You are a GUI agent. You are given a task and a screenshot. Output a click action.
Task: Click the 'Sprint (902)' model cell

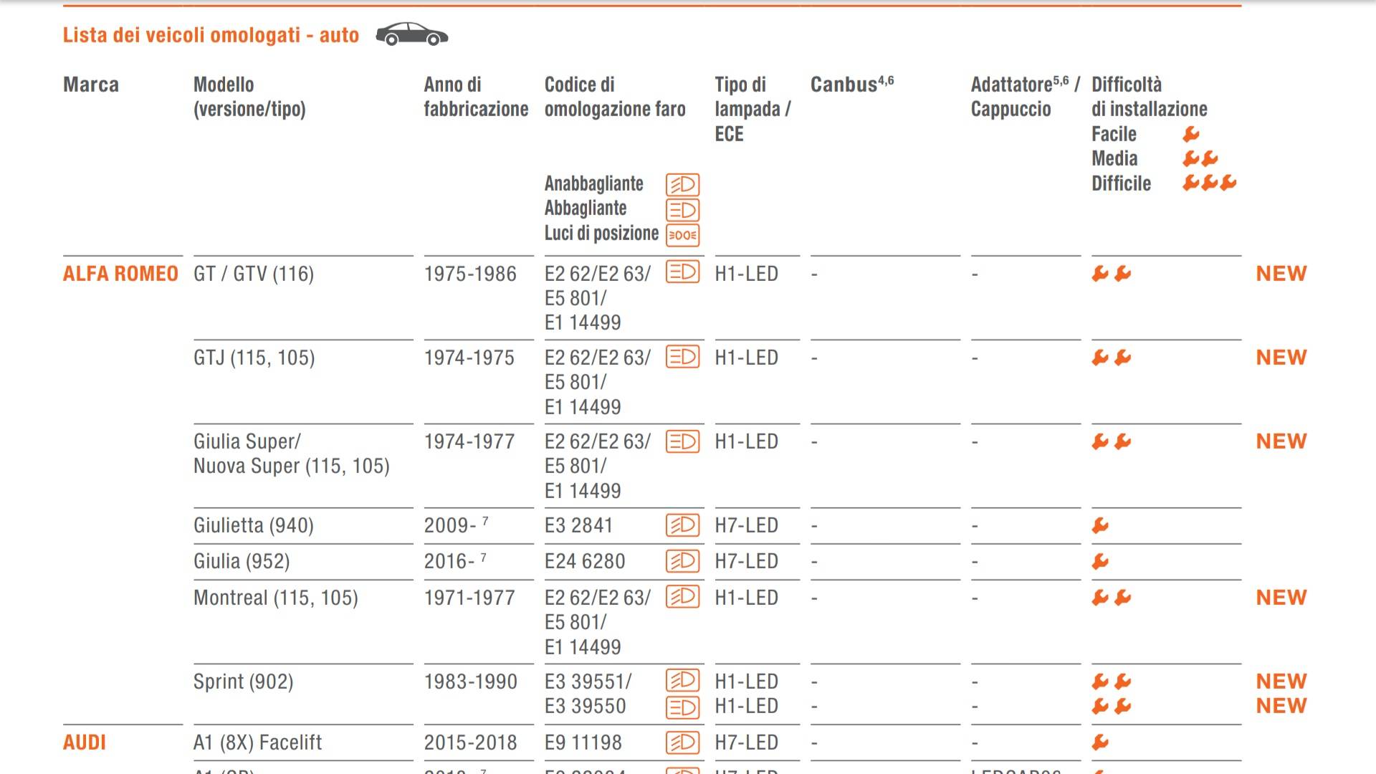(244, 682)
